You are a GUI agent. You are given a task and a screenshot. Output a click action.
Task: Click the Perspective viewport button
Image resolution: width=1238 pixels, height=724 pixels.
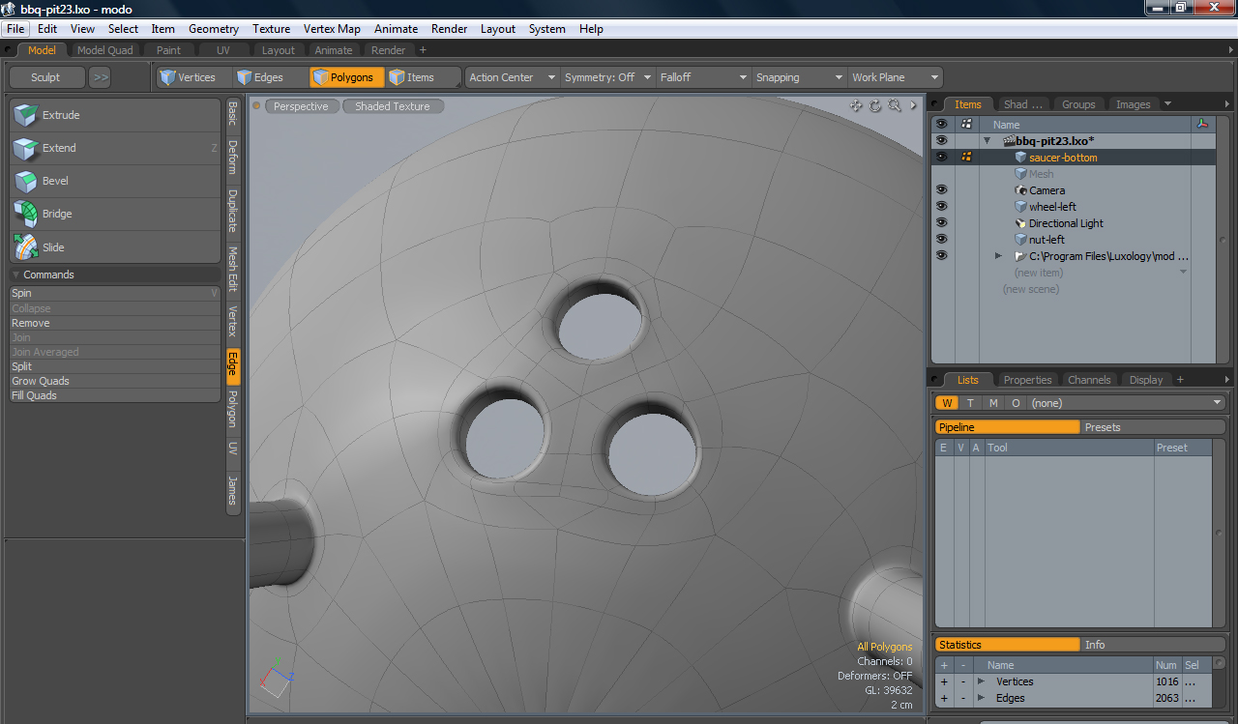pyautogui.click(x=301, y=106)
